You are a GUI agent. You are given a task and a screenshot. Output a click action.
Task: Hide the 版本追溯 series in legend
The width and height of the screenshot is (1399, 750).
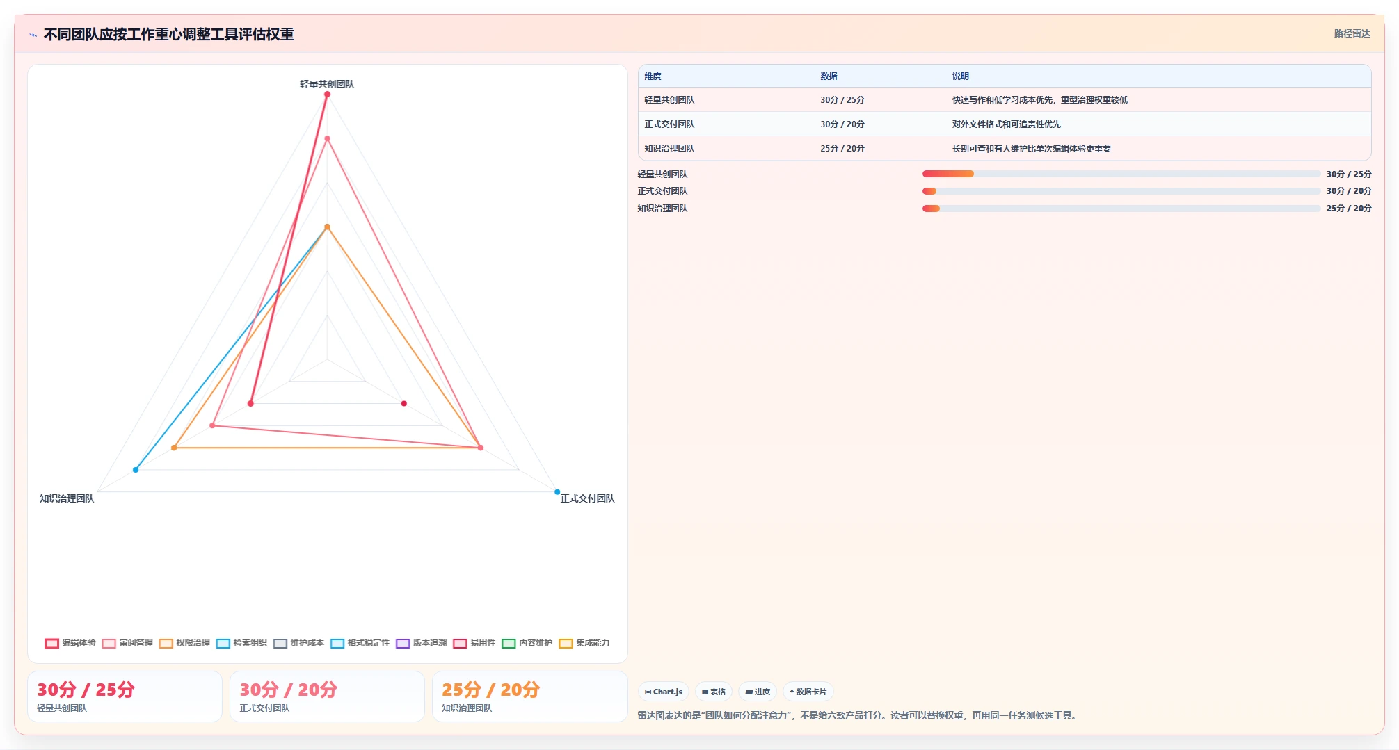coord(422,643)
